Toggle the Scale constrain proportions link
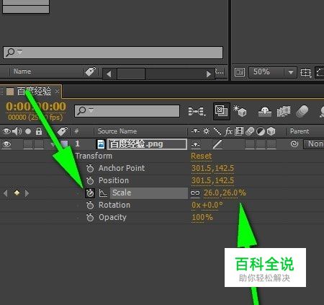 point(195,193)
